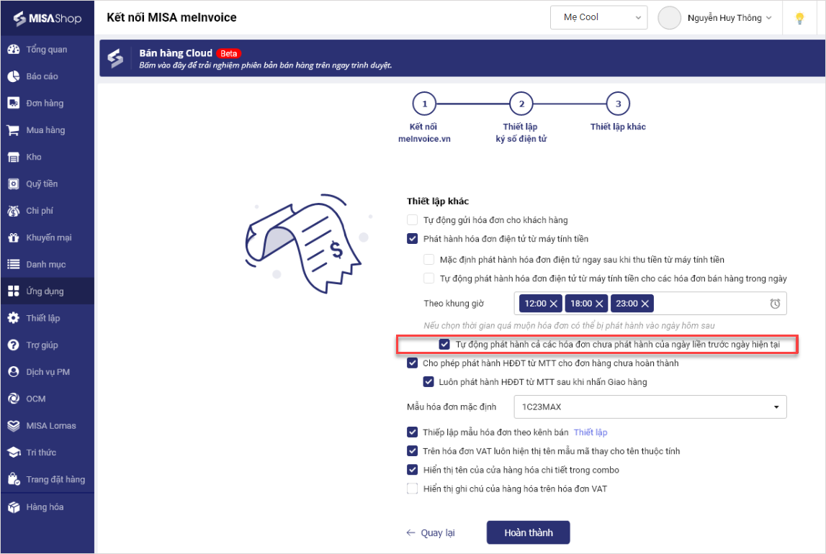
Task: Enable Tự động gửi hóa đơn cho khách hàng
Action: 412,220
